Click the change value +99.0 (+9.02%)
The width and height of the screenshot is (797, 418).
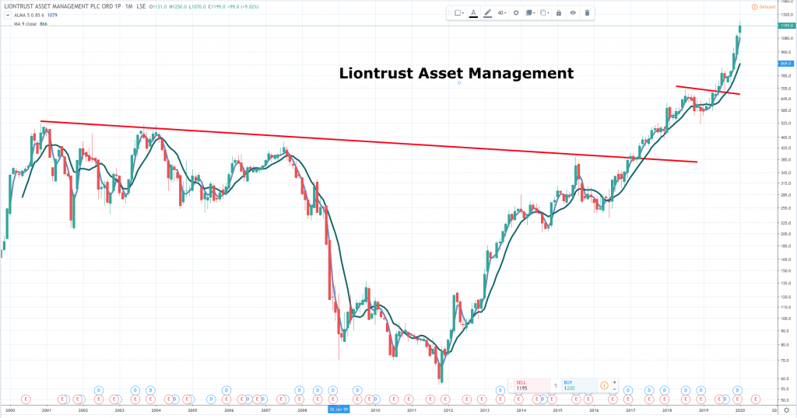(x=244, y=6)
